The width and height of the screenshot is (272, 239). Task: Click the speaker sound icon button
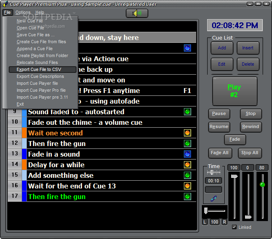point(137,13)
